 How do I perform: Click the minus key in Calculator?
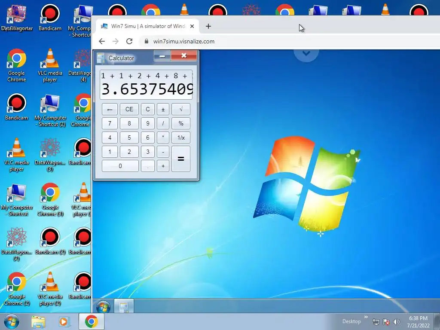163,152
